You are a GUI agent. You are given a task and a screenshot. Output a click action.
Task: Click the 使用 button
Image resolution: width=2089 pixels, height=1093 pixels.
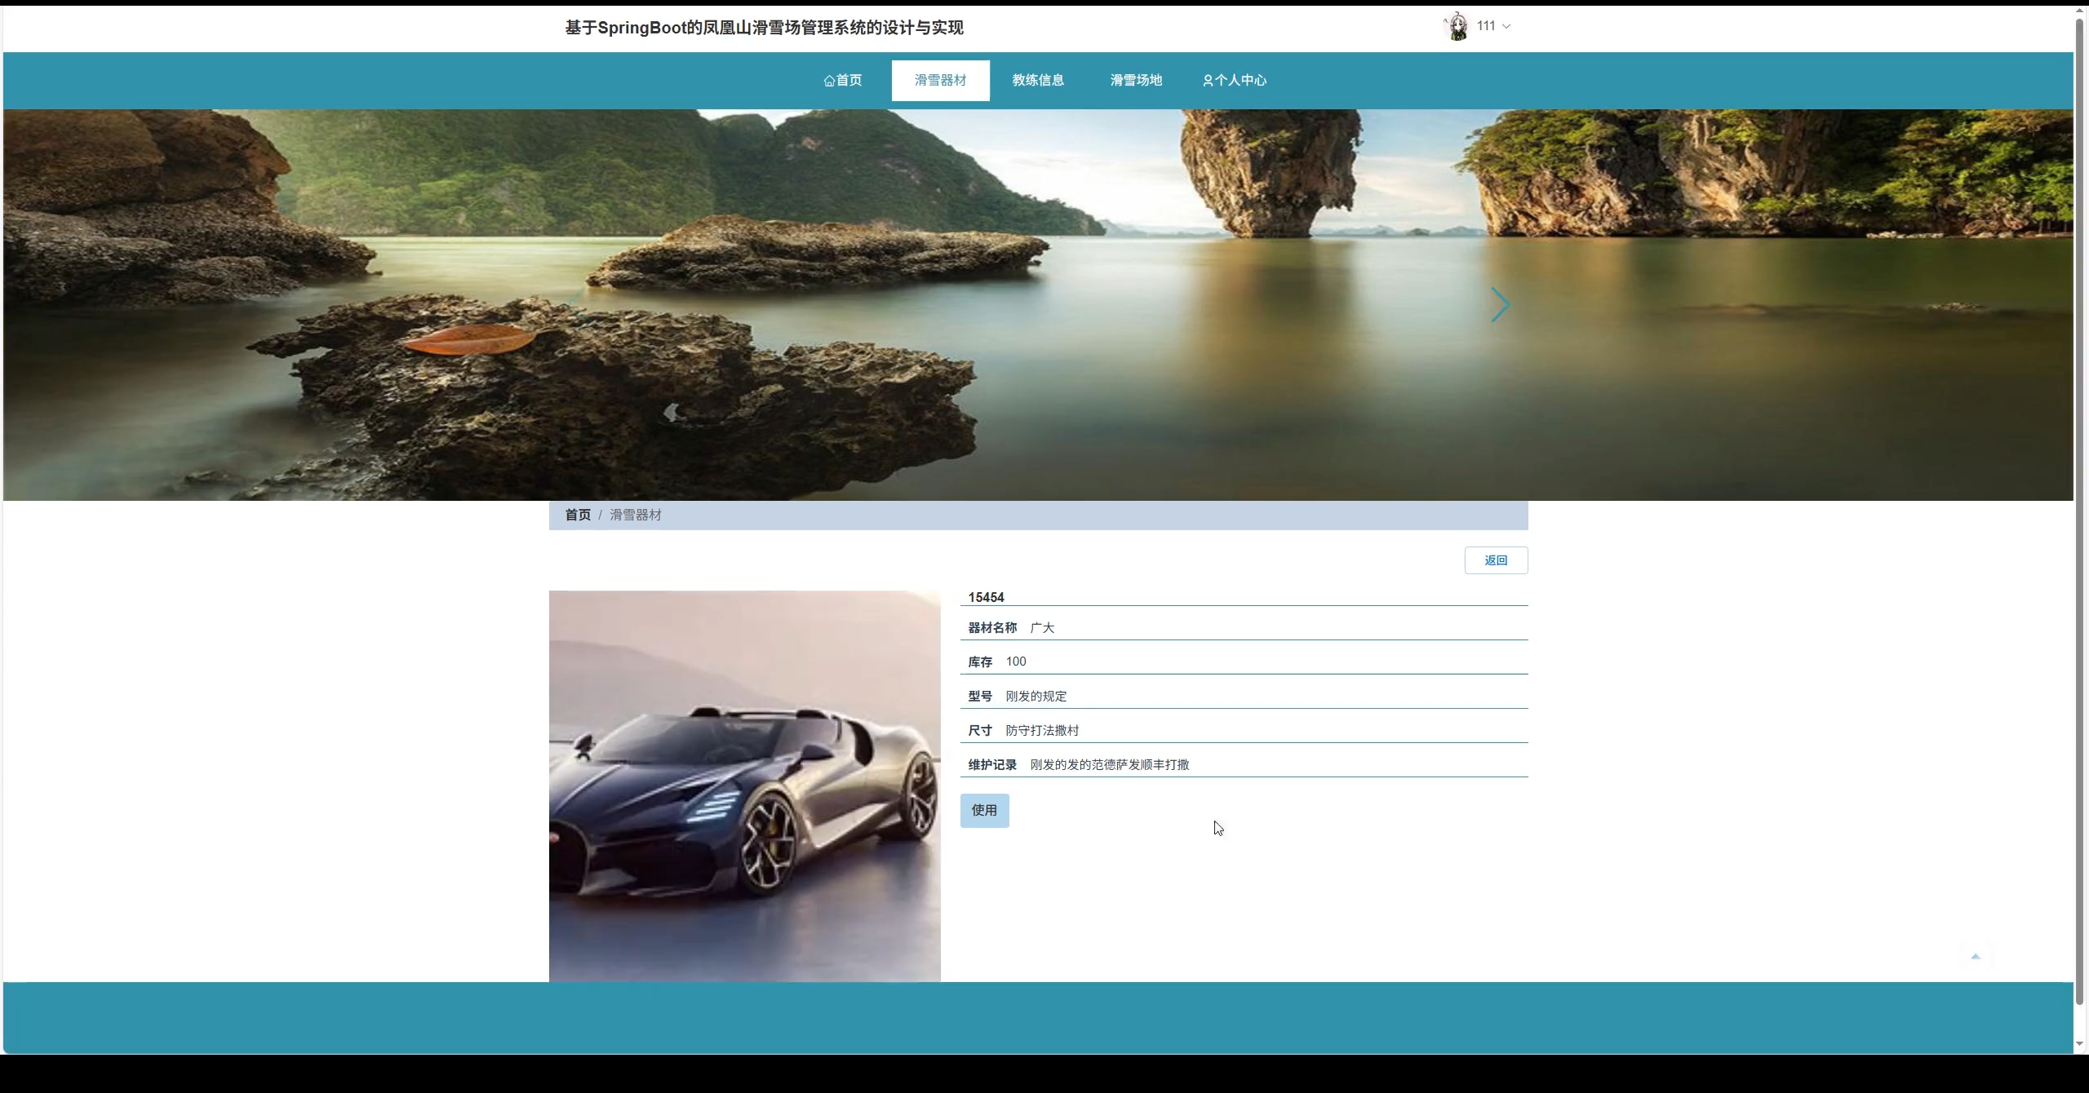click(x=984, y=810)
